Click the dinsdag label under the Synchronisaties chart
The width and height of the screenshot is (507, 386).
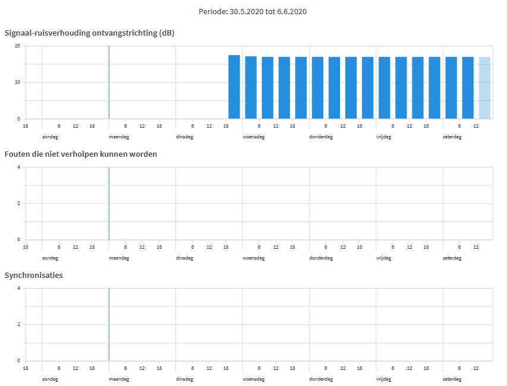pyautogui.click(x=185, y=379)
